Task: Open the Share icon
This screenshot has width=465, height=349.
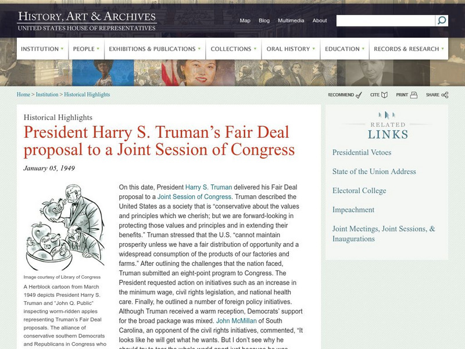Action: tap(445, 95)
